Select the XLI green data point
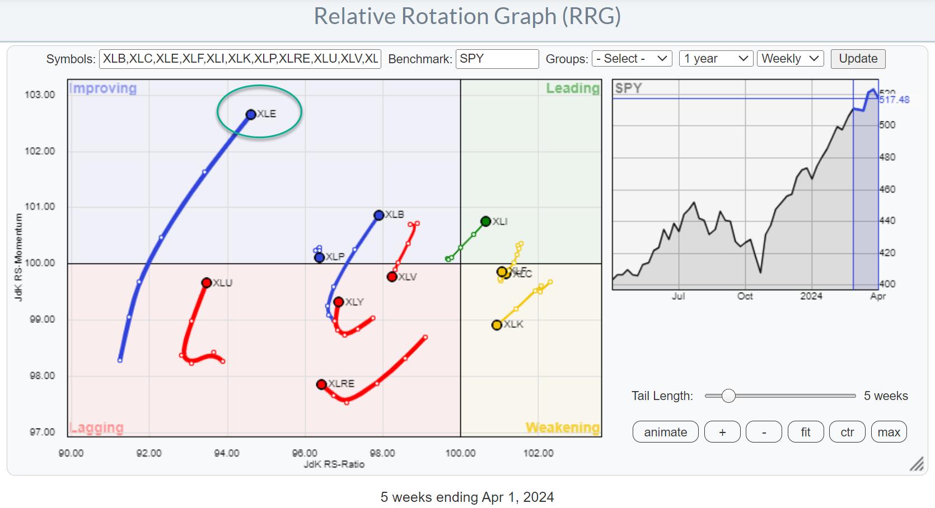Image resolution: width=935 pixels, height=508 pixels. click(485, 222)
